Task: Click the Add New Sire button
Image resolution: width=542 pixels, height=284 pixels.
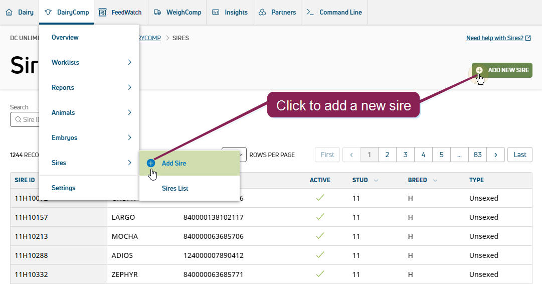Action: (502, 70)
